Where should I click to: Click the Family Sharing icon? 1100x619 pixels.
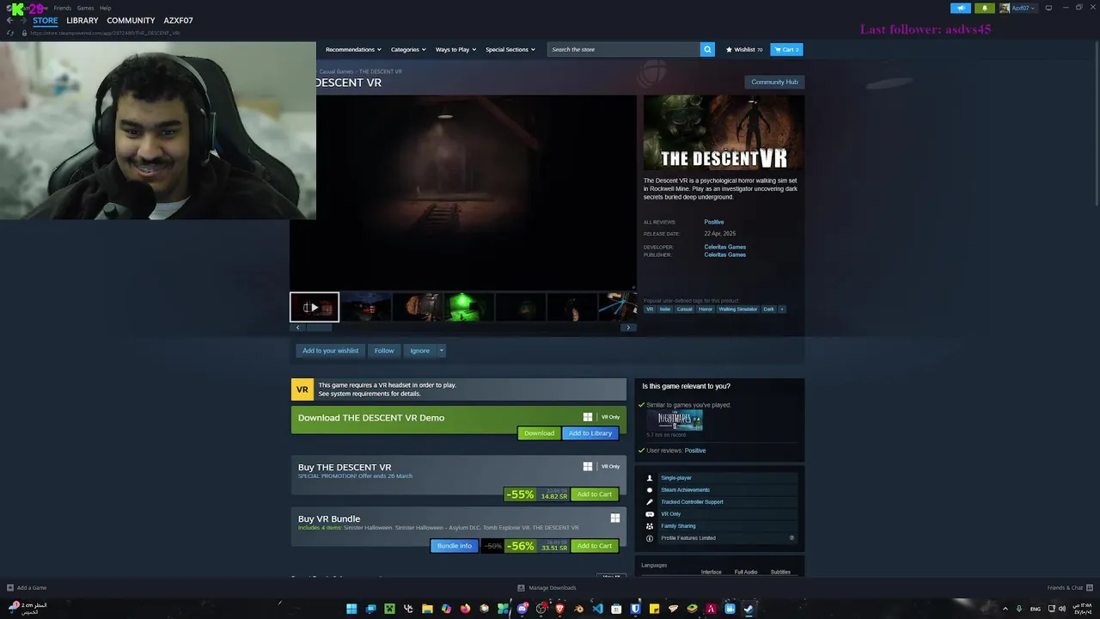(x=650, y=526)
